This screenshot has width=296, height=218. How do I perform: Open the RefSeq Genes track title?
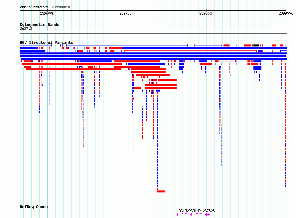34,207
